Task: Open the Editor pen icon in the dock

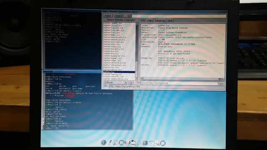Action: coord(110,142)
